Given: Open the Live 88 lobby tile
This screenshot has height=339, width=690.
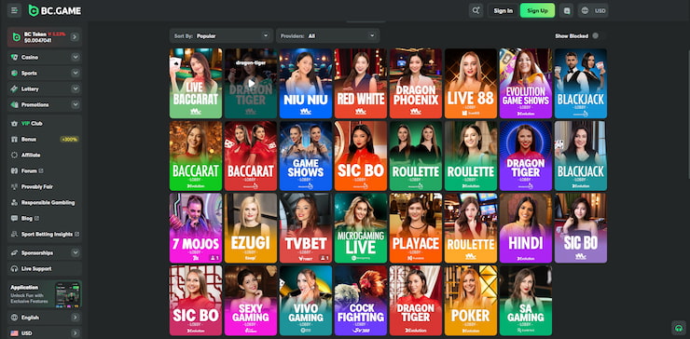Looking at the screenshot, I should pos(471,83).
